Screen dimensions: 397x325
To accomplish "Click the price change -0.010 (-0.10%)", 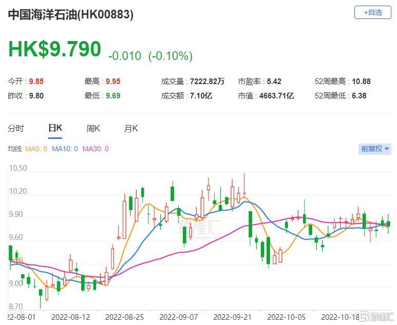I will click(x=150, y=56).
